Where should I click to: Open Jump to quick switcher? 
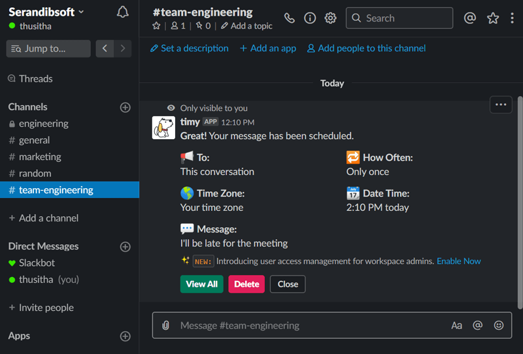(48, 49)
